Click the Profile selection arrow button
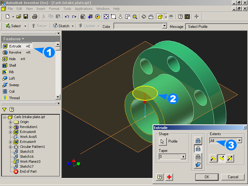248x186 pixels. tap(162, 141)
